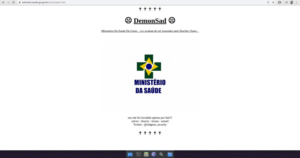Open the zoom magnifier in the address bar
Screen dimensions: 300x158
tap(268, 2)
